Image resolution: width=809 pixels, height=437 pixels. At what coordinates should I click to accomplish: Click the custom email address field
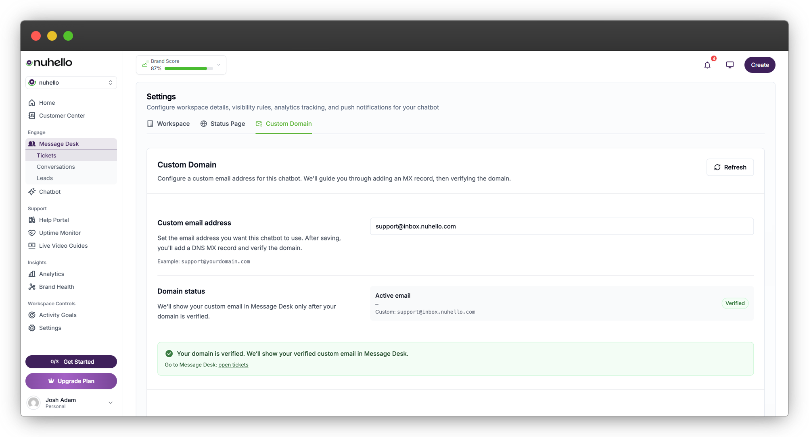(562, 226)
